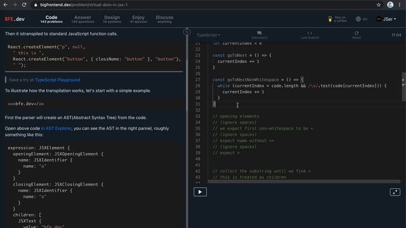Click the React.createElement("p", null, line
This screenshot has height=228, width=406.
point(46,47)
